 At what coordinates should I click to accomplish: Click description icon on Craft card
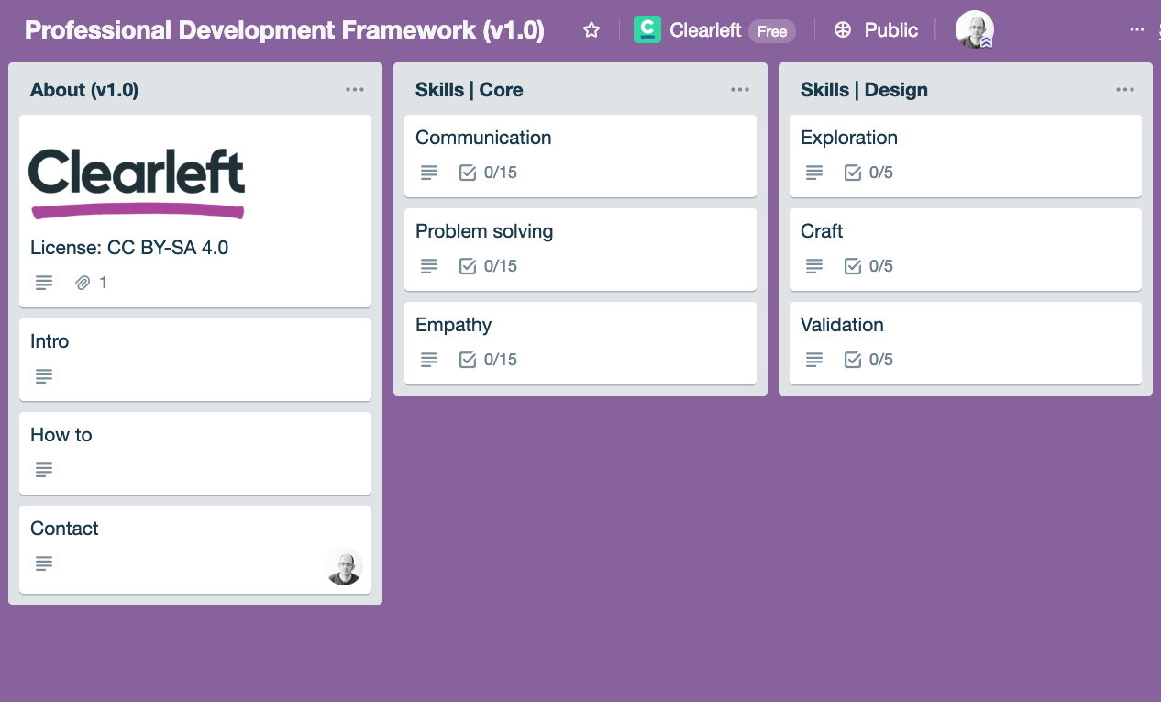pos(814,266)
